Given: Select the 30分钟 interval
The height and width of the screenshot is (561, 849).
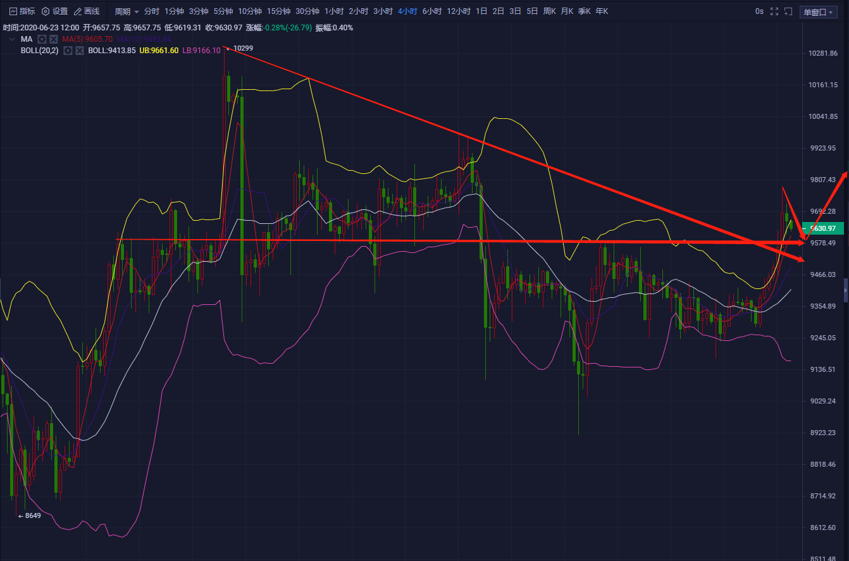Looking at the screenshot, I should 307,11.
